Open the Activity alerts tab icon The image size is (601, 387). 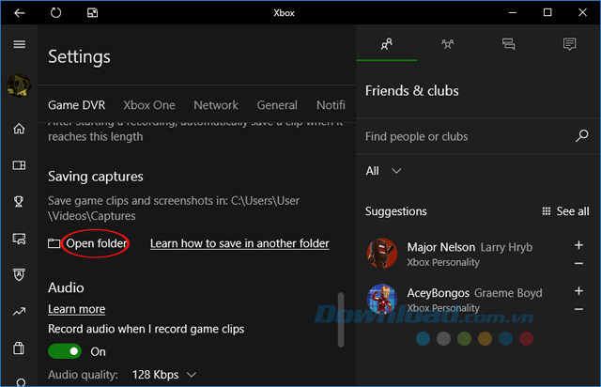coord(569,44)
